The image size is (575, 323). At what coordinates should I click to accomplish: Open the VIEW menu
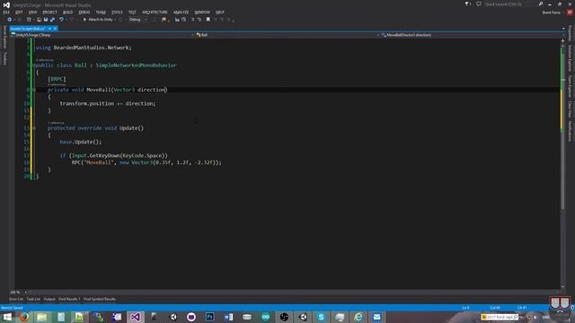click(32, 12)
